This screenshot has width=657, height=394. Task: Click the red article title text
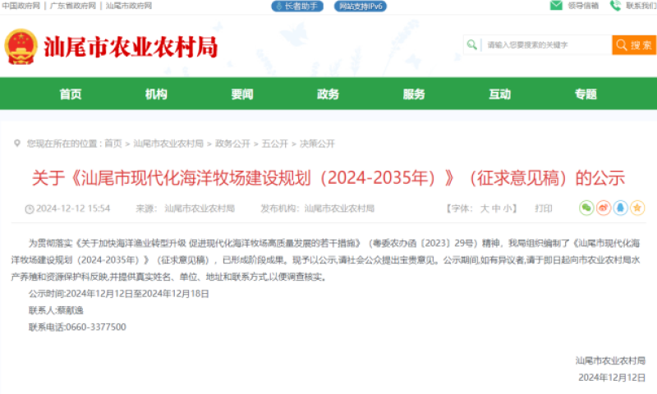[x=328, y=178]
